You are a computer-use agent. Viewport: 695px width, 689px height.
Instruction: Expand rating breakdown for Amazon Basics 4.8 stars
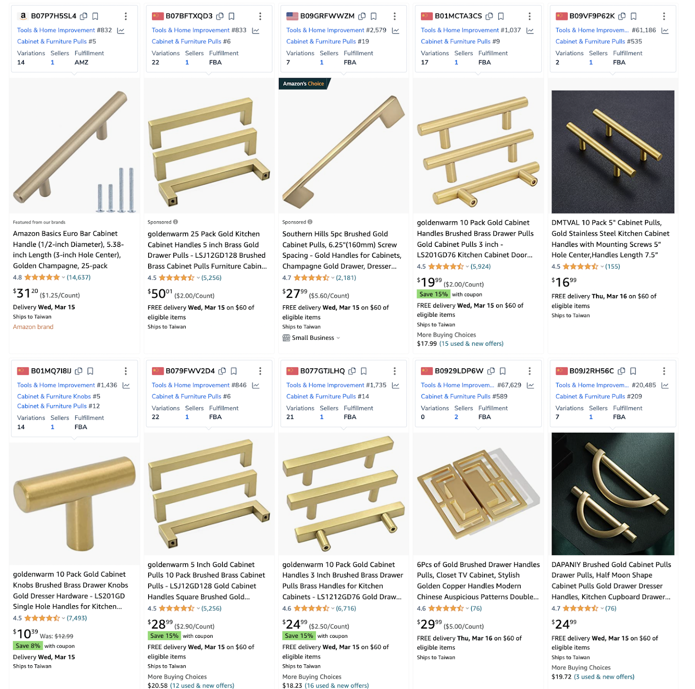pos(63,277)
